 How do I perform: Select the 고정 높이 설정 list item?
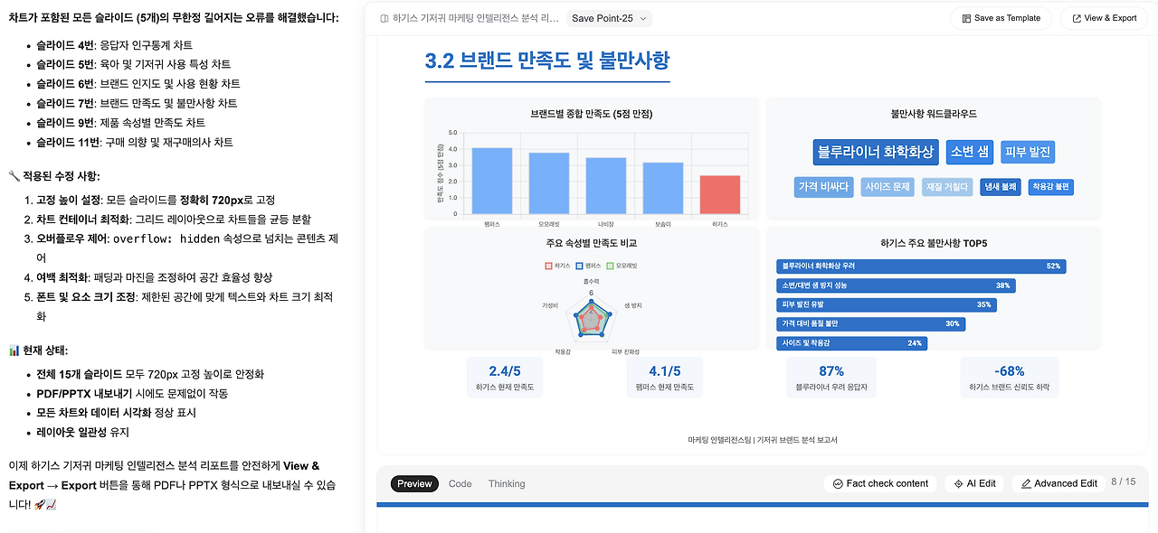pos(156,200)
